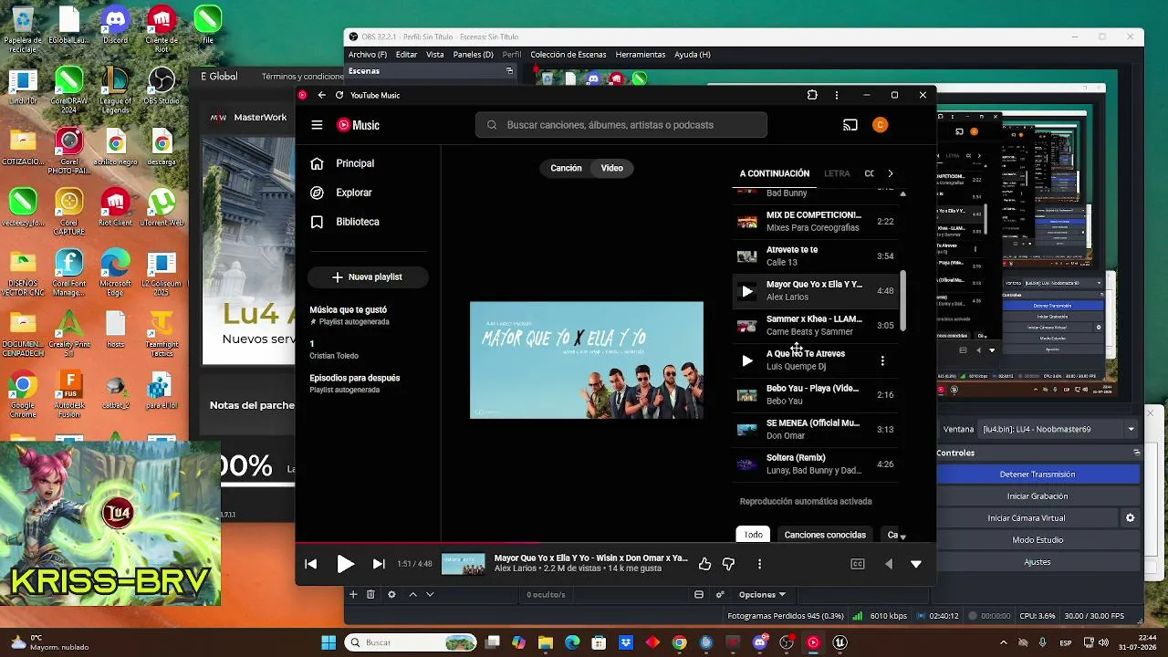Open the YouTube Music hamburger menu

tap(317, 125)
